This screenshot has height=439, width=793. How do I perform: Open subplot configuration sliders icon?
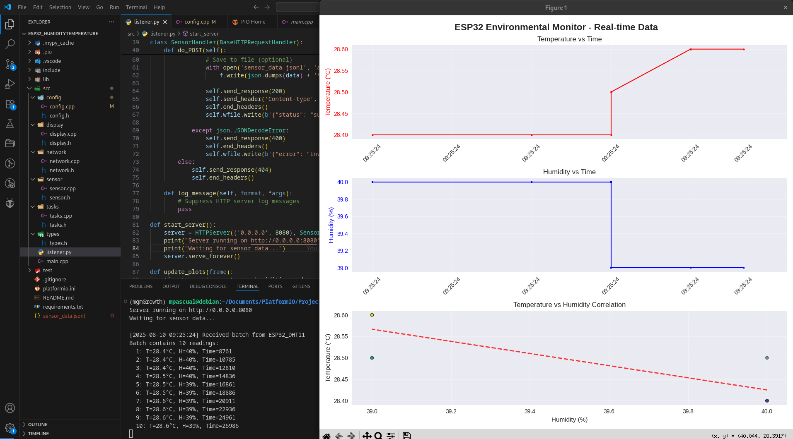tap(390, 435)
